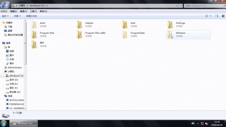Click the network tray icon
226x127 pixels.
[202, 123]
